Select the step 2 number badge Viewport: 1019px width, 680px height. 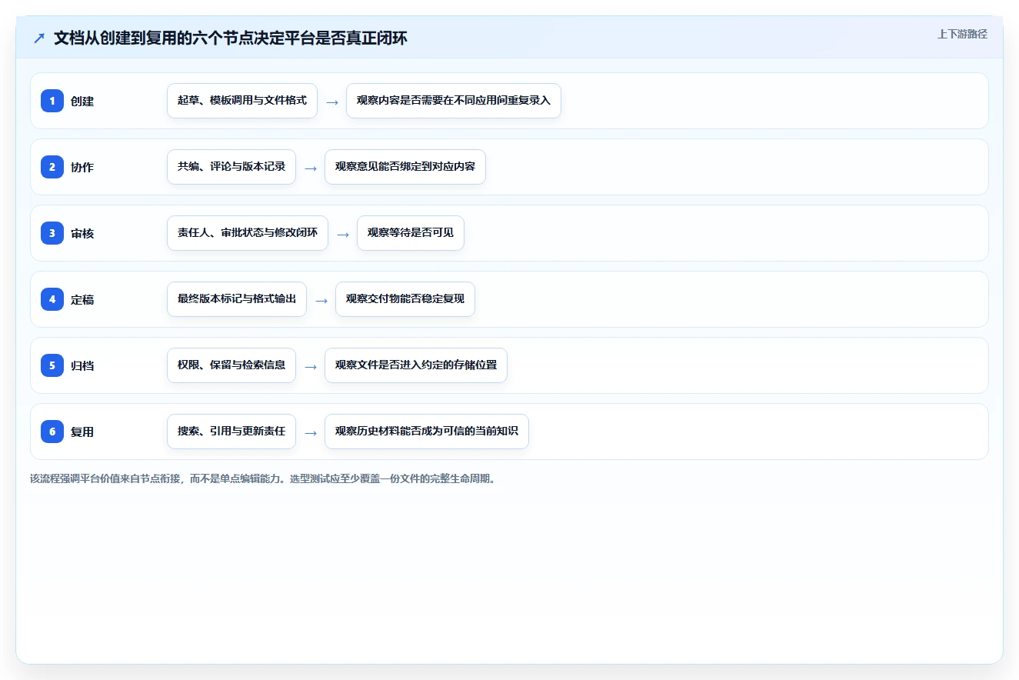point(52,167)
